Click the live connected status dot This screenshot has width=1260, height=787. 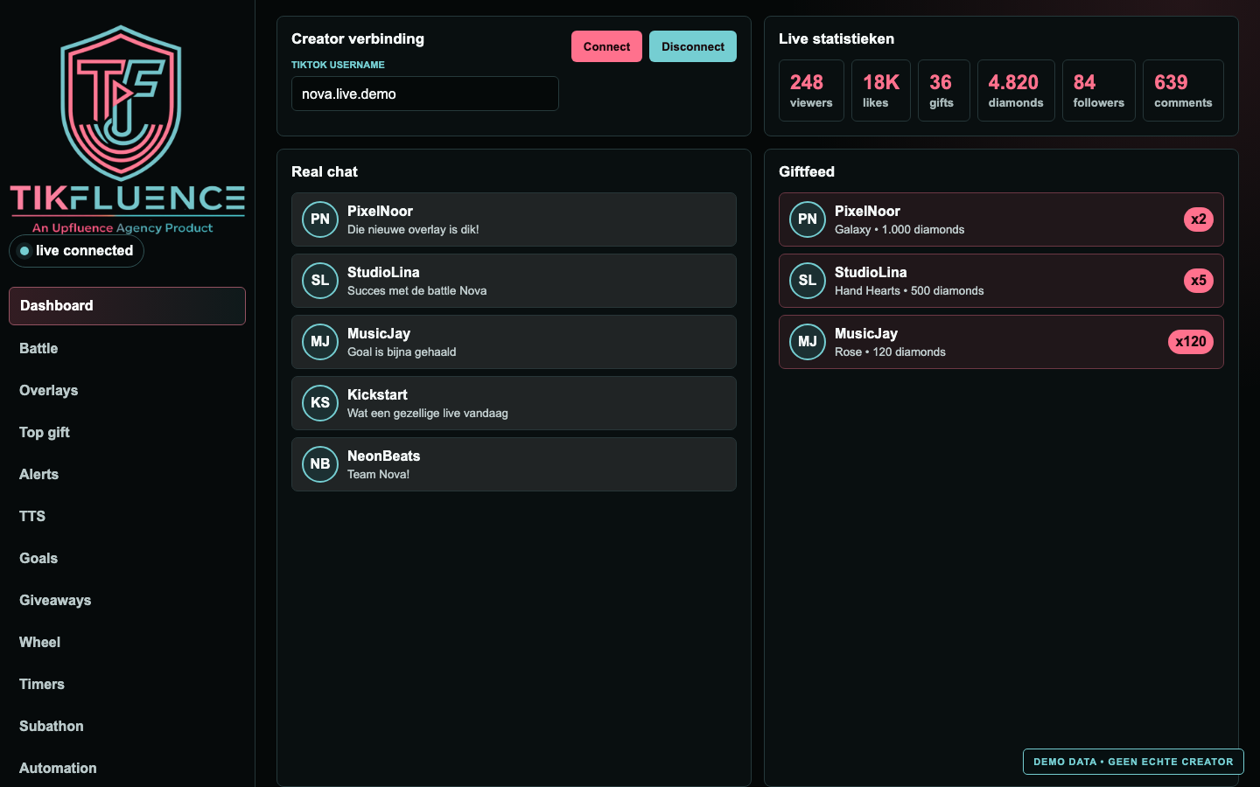point(24,251)
